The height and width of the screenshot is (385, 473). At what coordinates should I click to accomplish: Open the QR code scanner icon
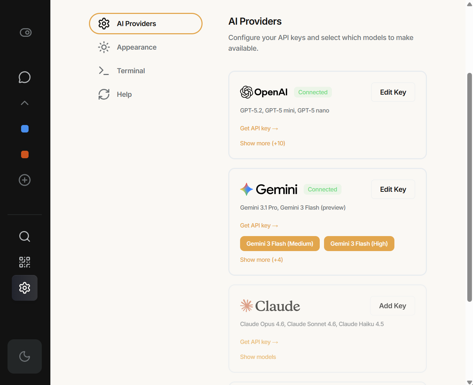[25, 262]
